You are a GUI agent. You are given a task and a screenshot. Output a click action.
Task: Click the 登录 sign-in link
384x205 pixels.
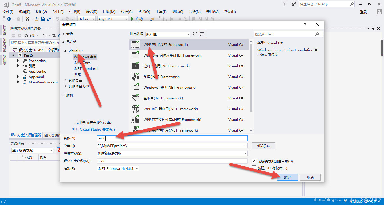pyautogui.click(x=363, y=12)
